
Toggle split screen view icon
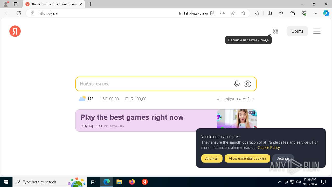tap(269, 13)
